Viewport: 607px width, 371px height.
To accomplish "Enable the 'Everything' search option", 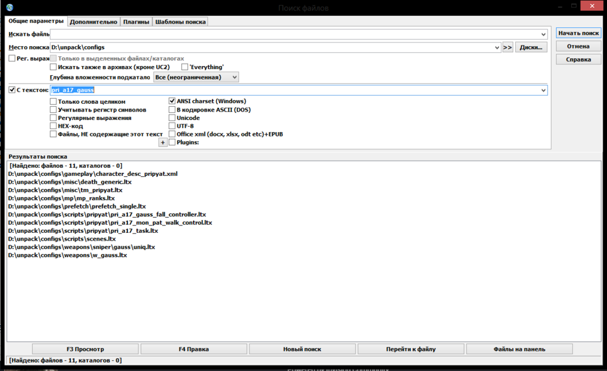I will [185, 67].
